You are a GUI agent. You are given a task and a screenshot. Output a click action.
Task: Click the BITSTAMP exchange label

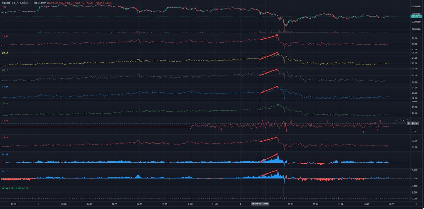pos(39,3)
